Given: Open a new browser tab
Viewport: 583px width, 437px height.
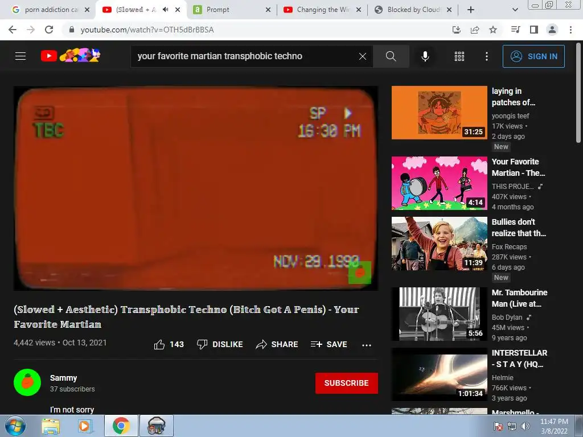Looking at the screenshot, I should click(x=471, y=10).
